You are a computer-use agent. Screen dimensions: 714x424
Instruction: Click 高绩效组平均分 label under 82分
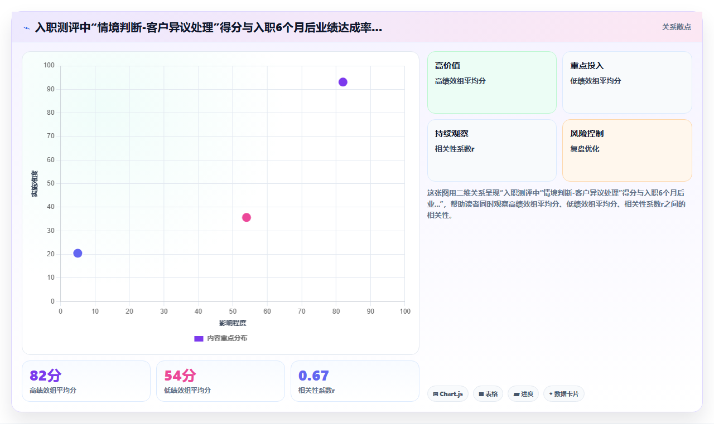[53, 391]
